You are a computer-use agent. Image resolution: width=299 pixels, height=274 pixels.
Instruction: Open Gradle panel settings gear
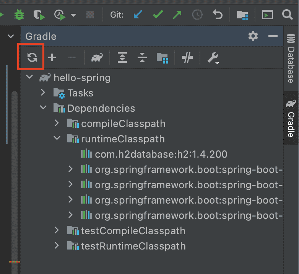tap(253, 36)
